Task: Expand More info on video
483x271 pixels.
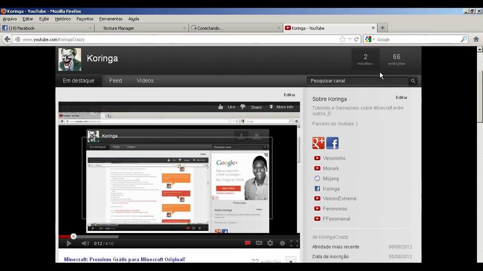Action: [x=281, y=107]
